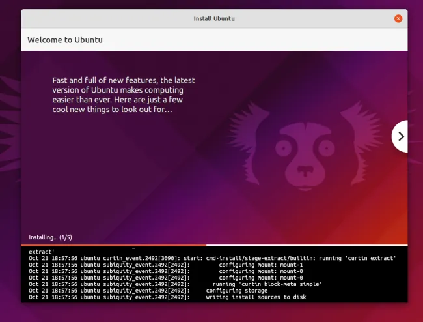Advance the slideshow with the next arrow

400,136
